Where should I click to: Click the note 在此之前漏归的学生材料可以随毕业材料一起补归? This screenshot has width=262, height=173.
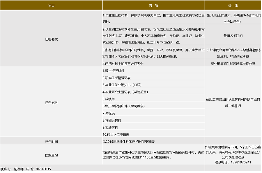pos(233,103)
